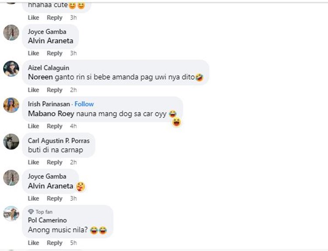Image resolution: width=328 pixels, height=251 pixels.
Task: Open Joyce Gamba's profile picture on first comment
Action: [11, 32]
